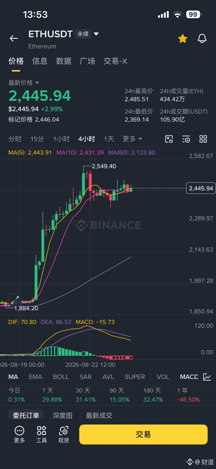Tap the DIF 70.80 label
Viewport: 216px width, 469px height.
click(22, 322)
